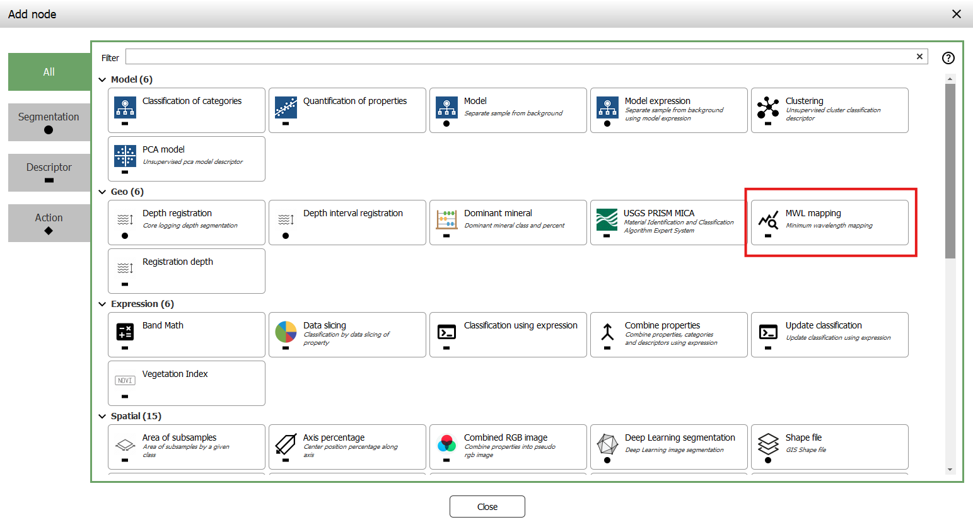The height and width of the screenshot is (527, 973).
Task: Switch to the Segmentation tab
Action: (x=49, y=122)
